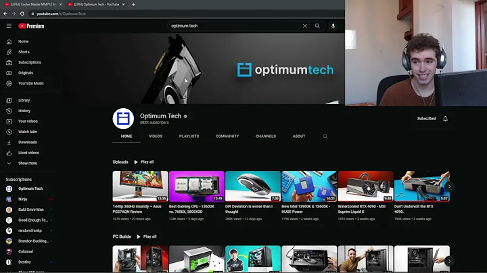Play all Uploads videos
This screenshot has width=487, height=273.
tap(144, 162)
